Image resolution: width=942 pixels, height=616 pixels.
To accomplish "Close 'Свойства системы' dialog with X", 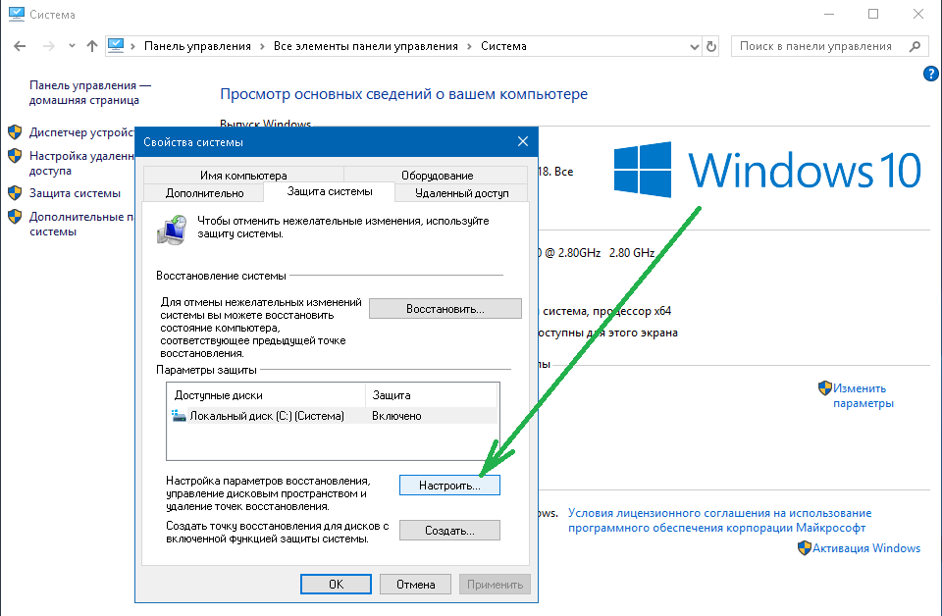I will click(x=523, y=141).
